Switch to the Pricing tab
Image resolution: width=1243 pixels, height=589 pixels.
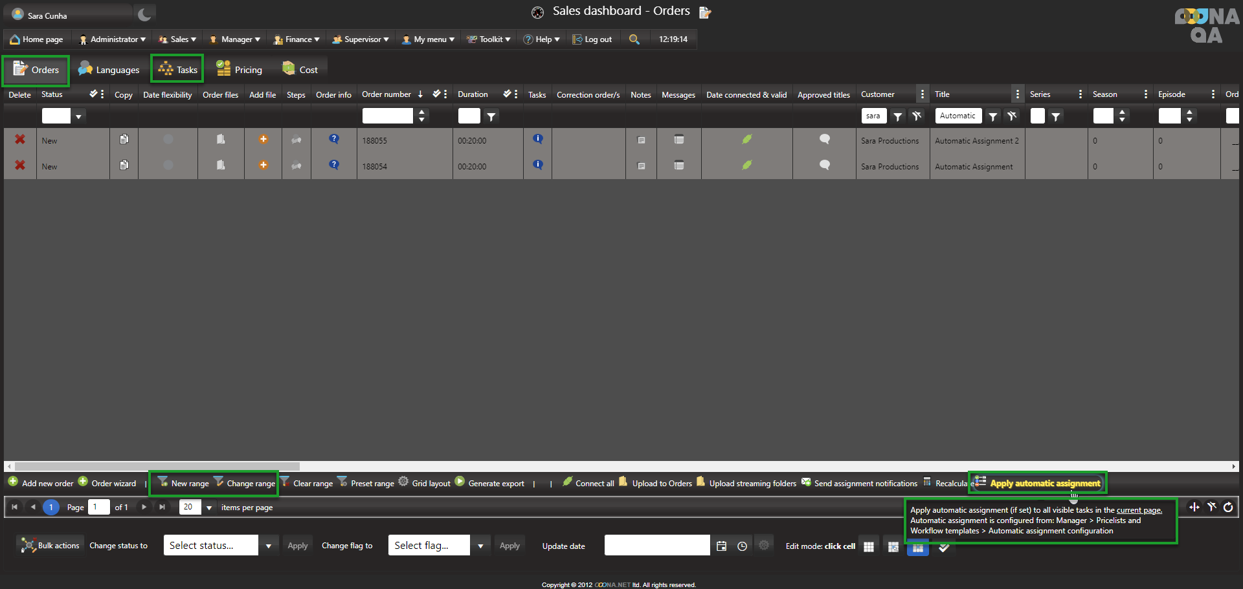pos(239,70)
